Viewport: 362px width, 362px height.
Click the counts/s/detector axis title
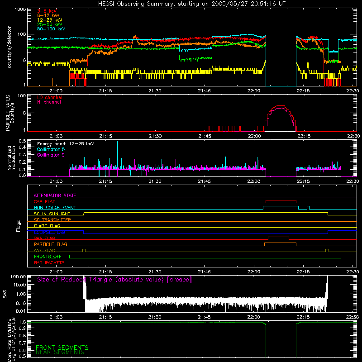pyautogui.click(x=9, y=47)
